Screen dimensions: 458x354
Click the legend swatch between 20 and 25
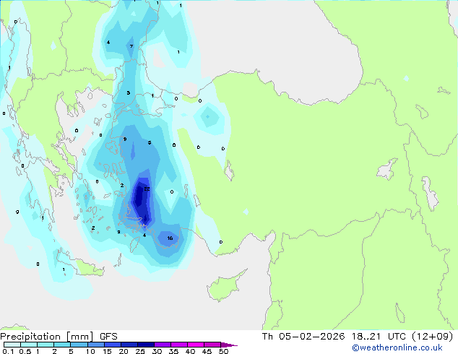129,345
